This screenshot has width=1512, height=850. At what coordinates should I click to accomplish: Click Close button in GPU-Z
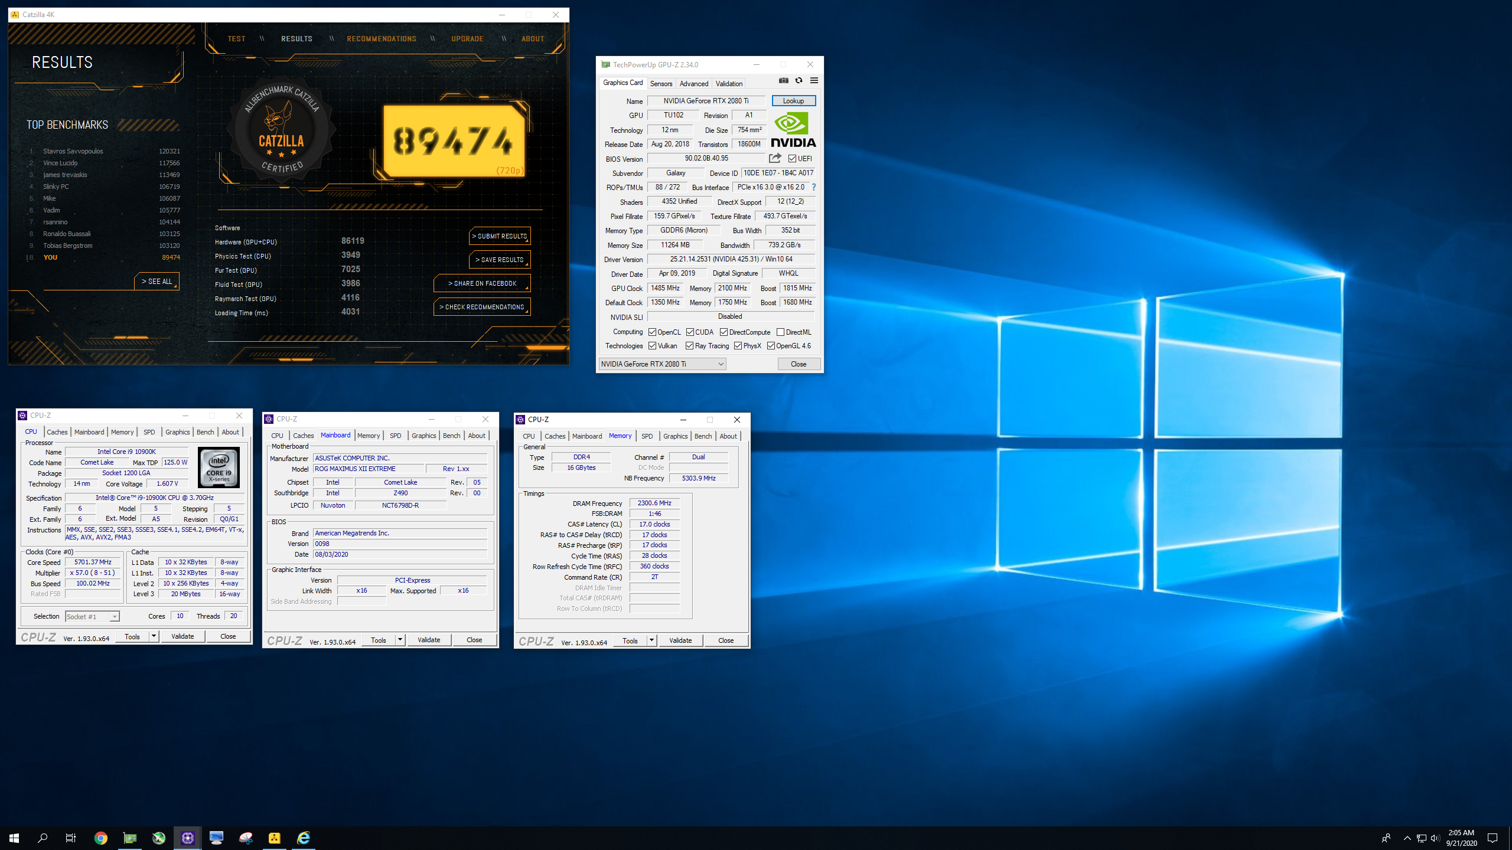coord(799,364)
